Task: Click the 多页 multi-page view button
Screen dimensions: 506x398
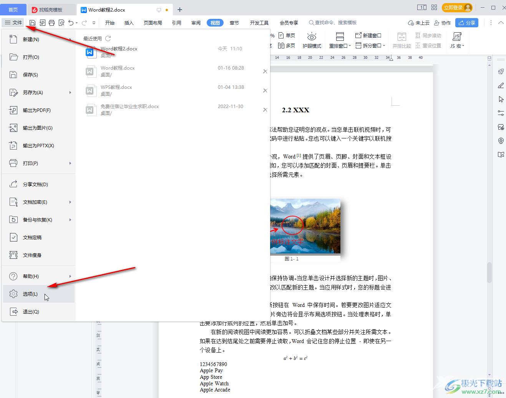Action: coord(286,45)
